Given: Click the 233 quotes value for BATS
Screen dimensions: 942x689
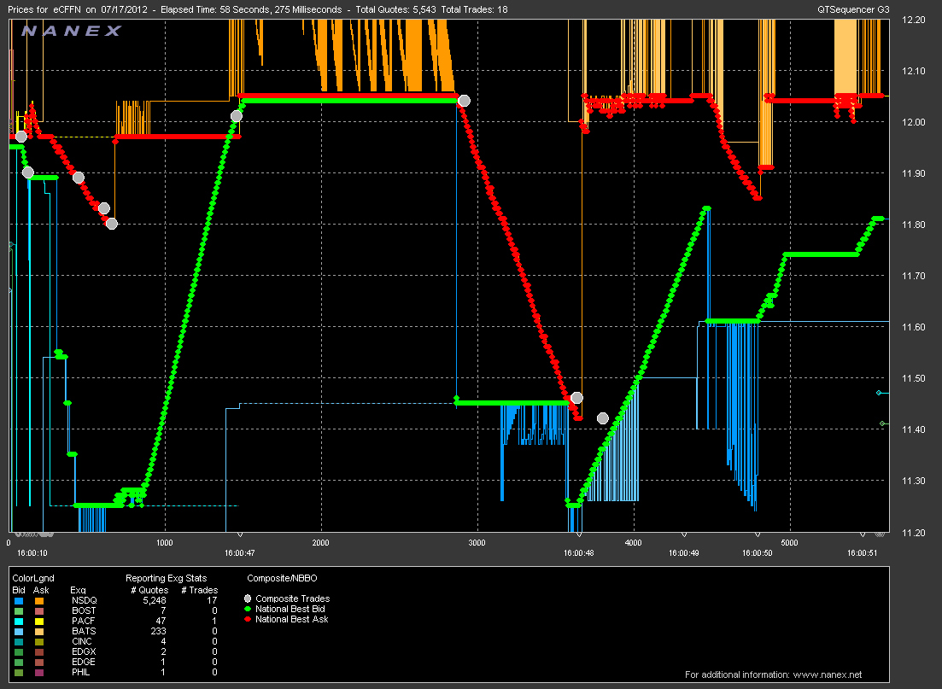Looking at the screenshot, I should [x=158, y=631].
